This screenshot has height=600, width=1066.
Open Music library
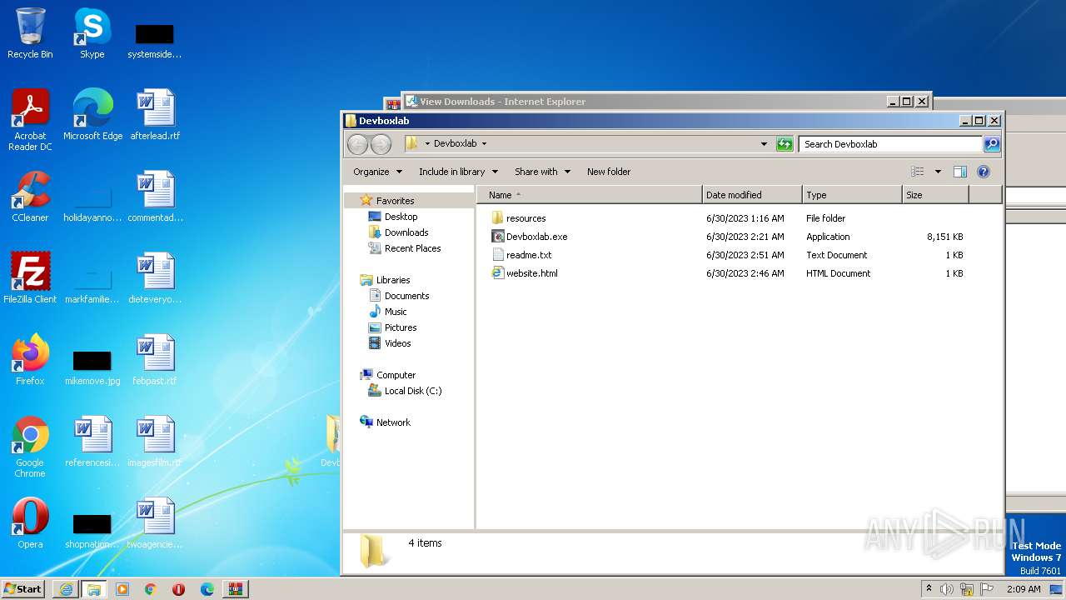tap(396, 312)
